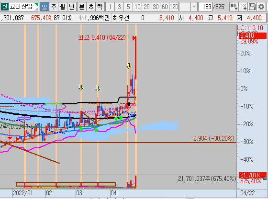The height and width of the screenshot is (199, 268).
Task: Select the 틱 tick period tab
Action: 100,7
